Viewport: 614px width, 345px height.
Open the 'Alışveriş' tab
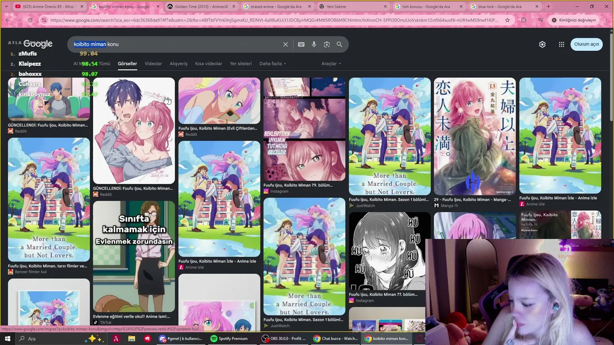coord(178,64)
